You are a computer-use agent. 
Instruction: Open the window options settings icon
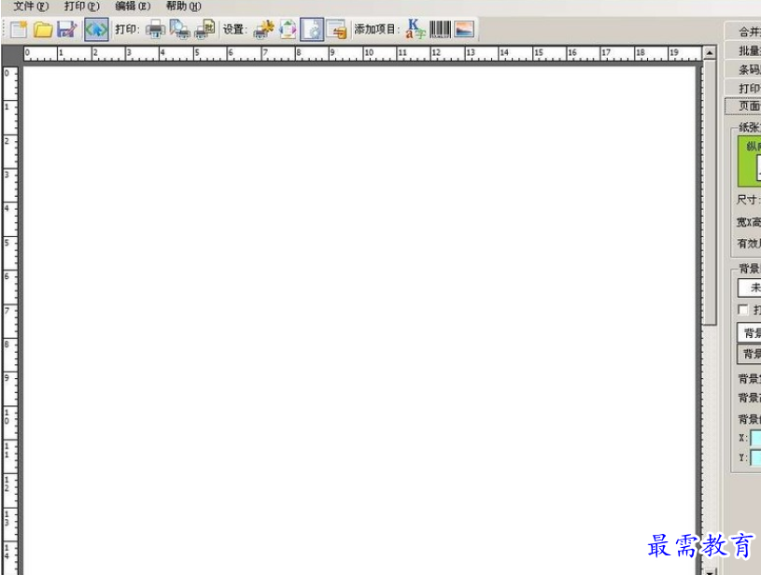pos(336,30)
